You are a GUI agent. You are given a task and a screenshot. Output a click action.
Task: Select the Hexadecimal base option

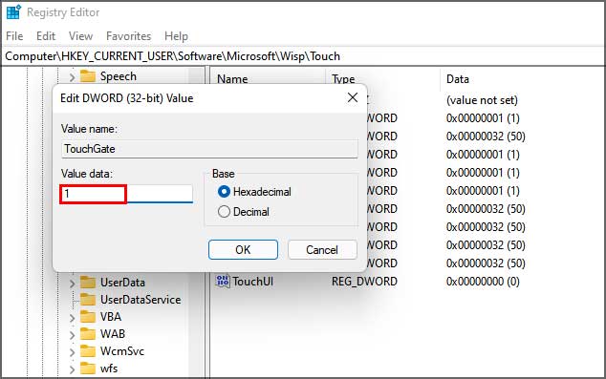(254, 192)
